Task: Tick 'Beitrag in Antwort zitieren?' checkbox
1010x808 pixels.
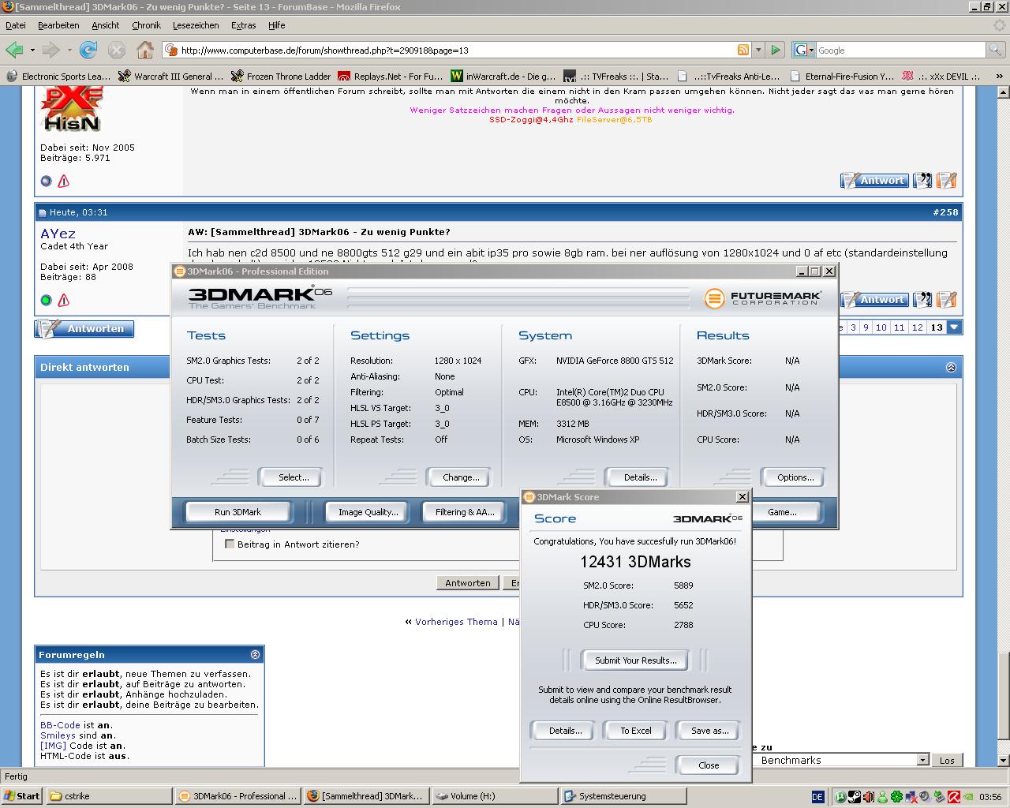Action: pyautogui.click(x=230, y=544)
